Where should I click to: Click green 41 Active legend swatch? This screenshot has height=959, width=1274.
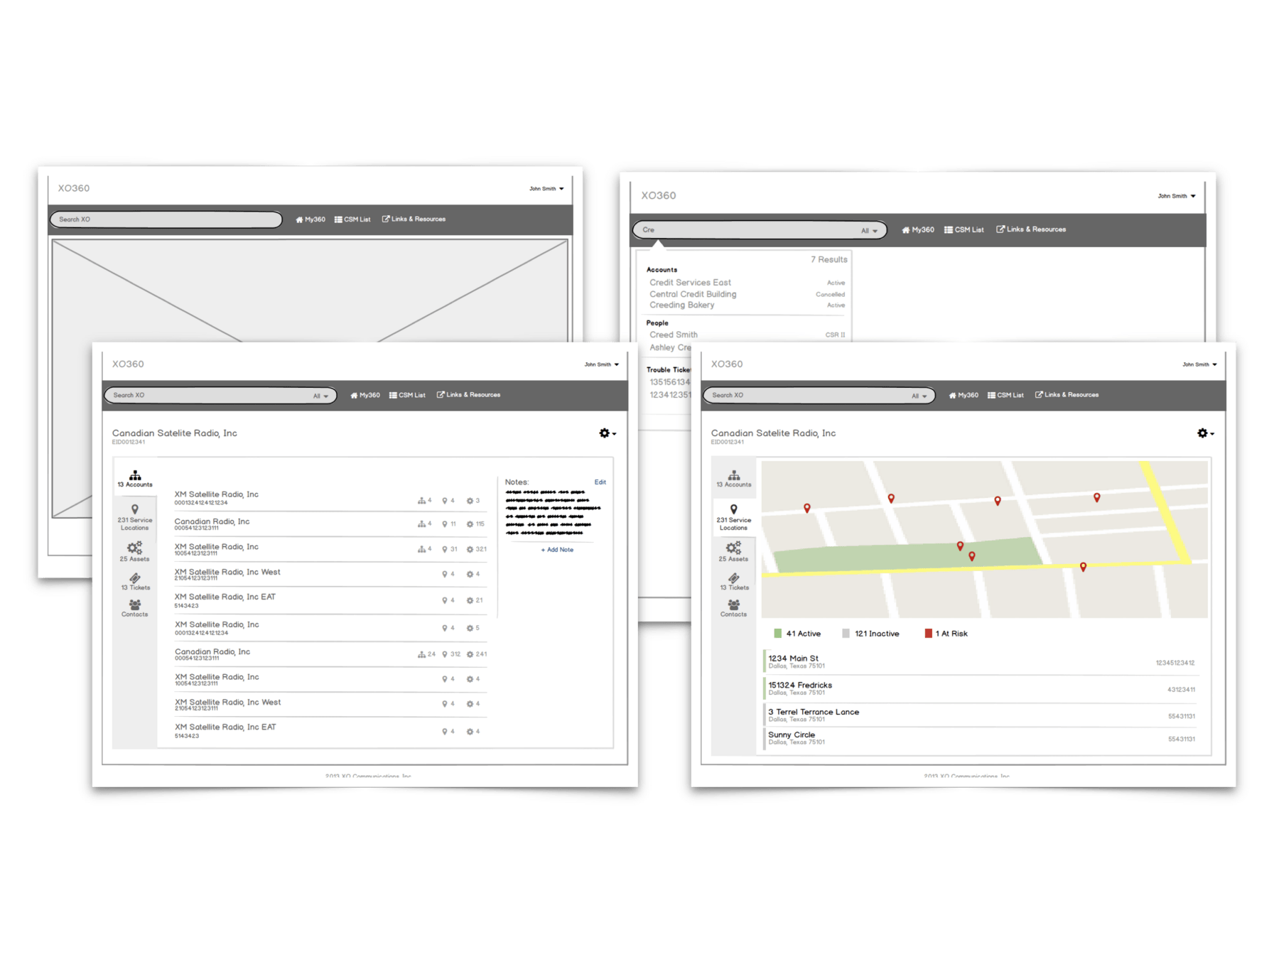pyautogui.click(x=777, y=633)
